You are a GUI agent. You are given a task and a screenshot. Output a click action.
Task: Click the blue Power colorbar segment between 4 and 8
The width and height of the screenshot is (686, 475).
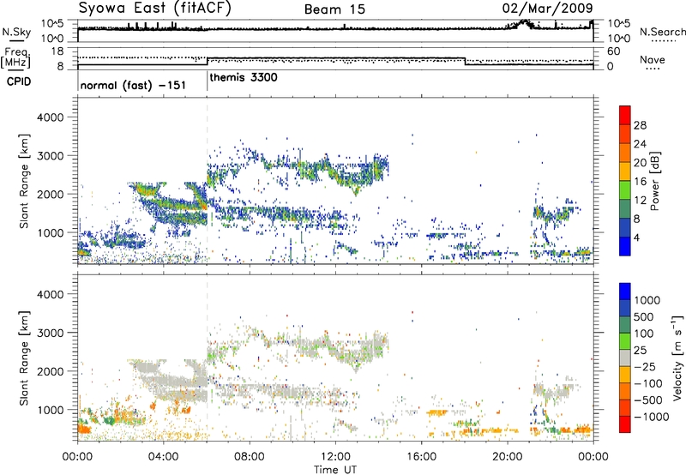pos(625,227)
